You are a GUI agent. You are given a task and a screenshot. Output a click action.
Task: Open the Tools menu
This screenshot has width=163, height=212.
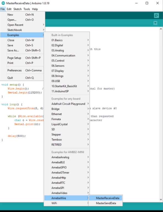[27, 9]
